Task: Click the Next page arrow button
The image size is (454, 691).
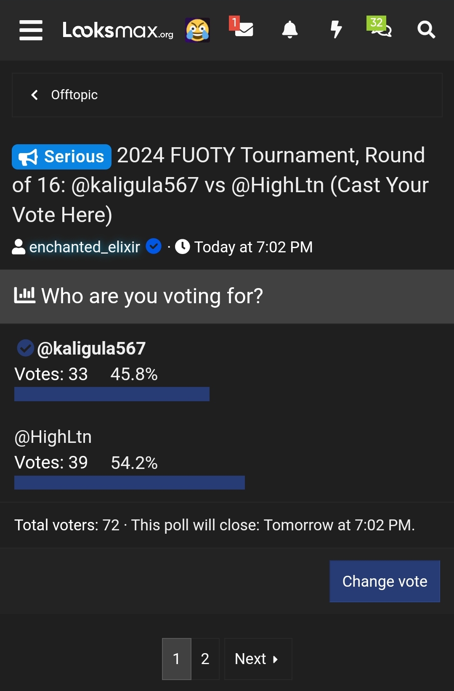Action: [x=258, y=659]
